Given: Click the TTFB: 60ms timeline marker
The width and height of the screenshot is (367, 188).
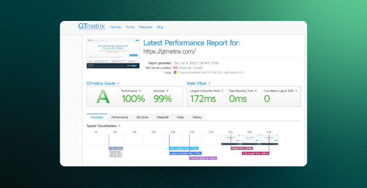Looking at the screenshot, I should coord(116,149).
